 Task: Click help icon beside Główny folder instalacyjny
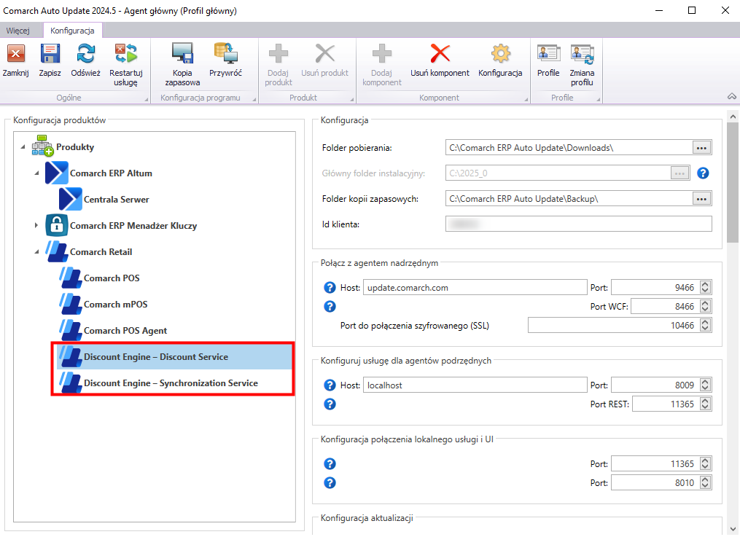point(703,173)
